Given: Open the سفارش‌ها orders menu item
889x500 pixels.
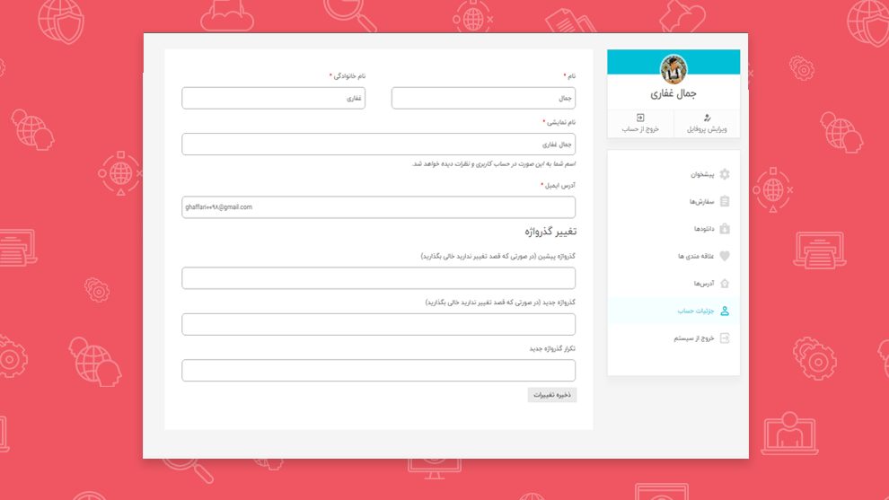Looking at the screenshot, I should coord(673,201).
